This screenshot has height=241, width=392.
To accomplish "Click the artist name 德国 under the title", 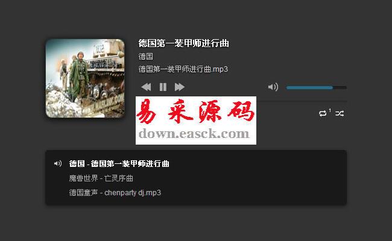I will (146, 57).
